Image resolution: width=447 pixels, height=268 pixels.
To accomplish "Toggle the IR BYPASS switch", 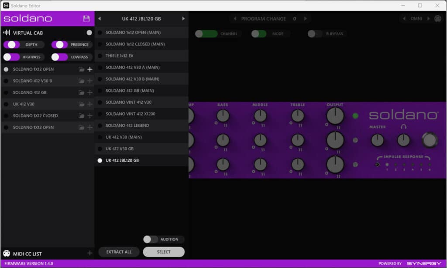I will (315, 34).
